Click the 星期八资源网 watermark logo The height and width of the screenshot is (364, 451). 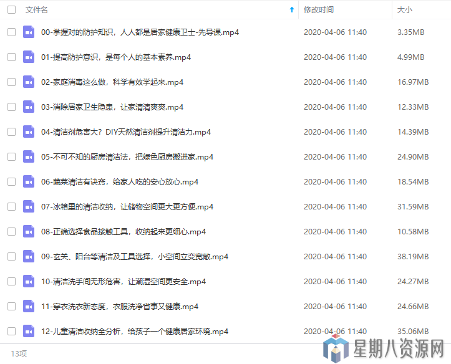tap(384, 348)
